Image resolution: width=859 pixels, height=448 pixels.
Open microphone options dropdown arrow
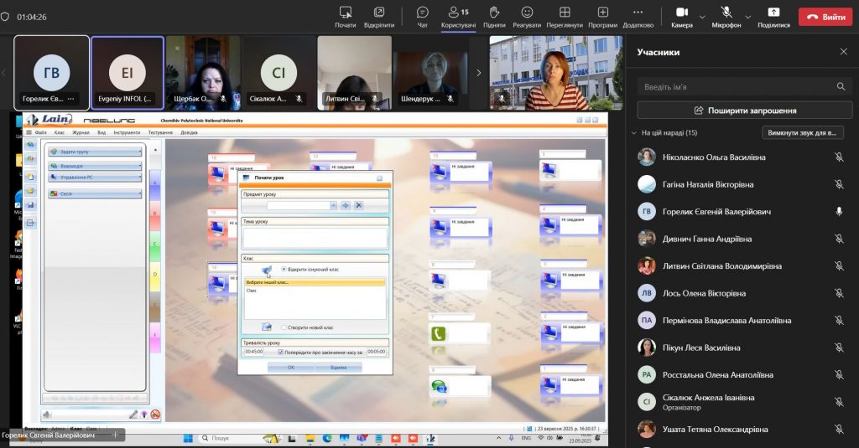[748, 17]
